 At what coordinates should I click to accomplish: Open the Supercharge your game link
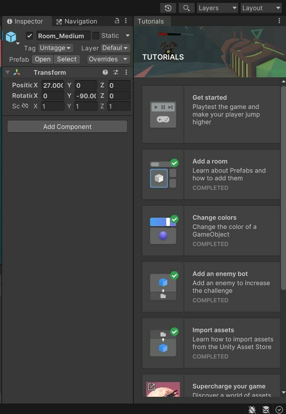(211, 385)
